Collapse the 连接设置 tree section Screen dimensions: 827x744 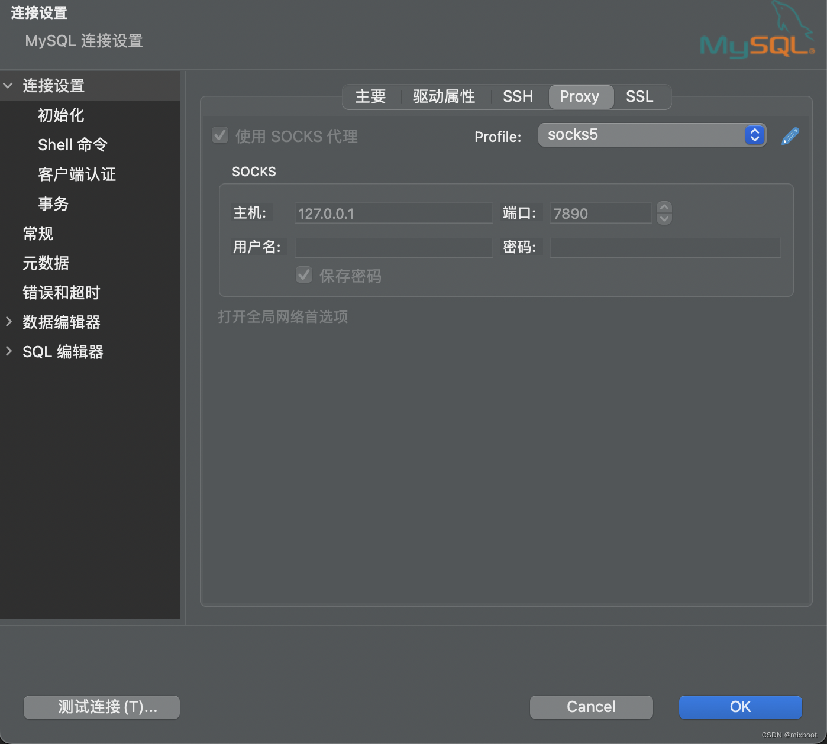(x=8, y=85)
